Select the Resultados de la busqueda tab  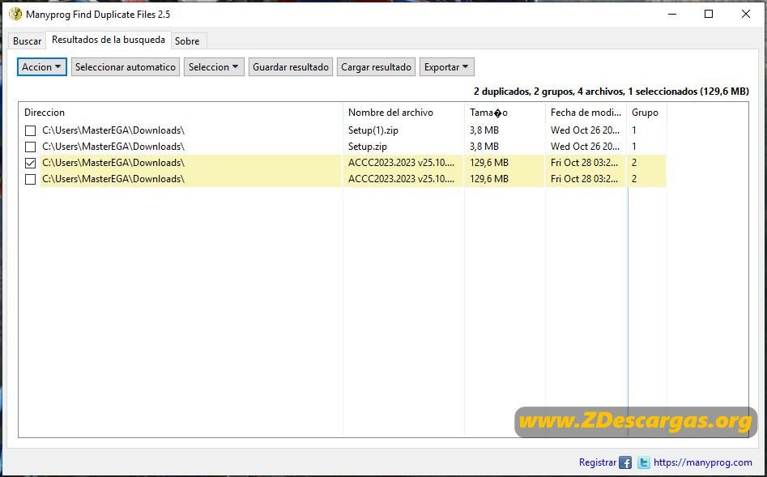point(109,40)
